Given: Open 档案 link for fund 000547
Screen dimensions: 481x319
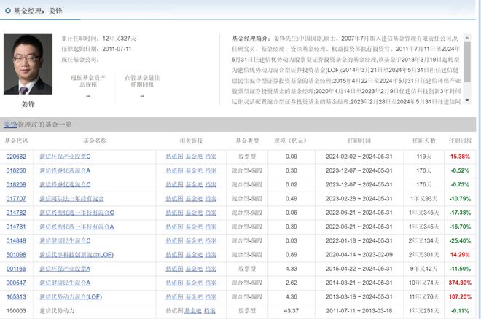Looking at the screenshot, I should click(x=211, y=283).
